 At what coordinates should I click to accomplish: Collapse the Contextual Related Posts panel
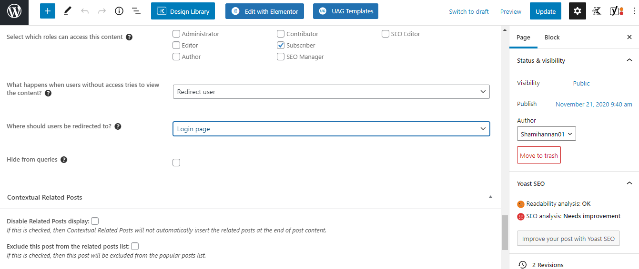[x=490, y=197]
